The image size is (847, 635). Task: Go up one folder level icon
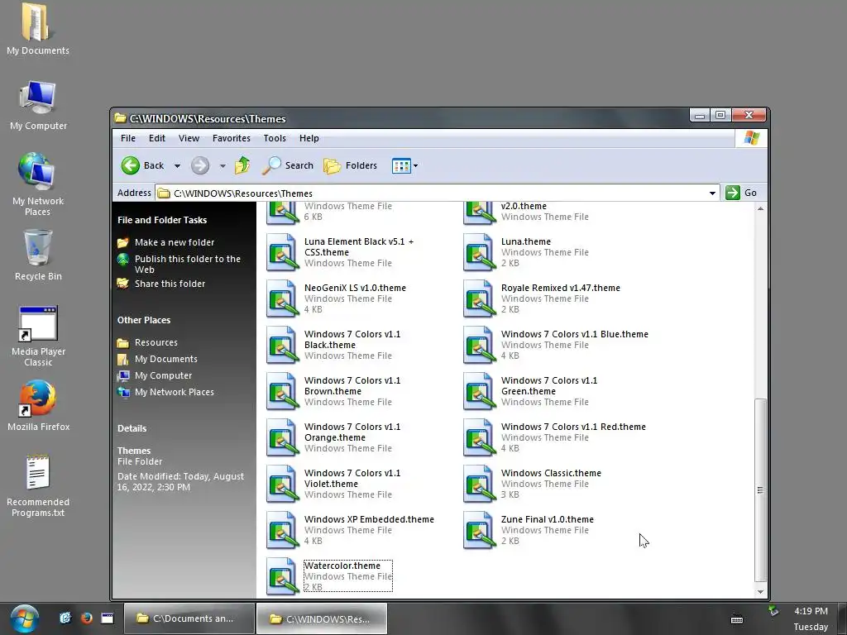(242, 165)
